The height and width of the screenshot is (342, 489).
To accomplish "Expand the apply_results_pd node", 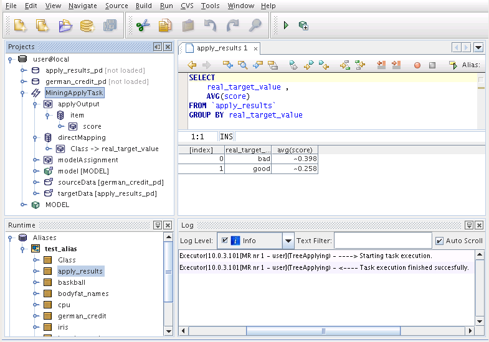I will point(23,70).
